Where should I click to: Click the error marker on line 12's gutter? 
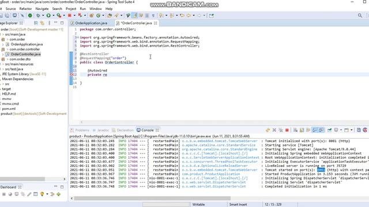[71, 75]
